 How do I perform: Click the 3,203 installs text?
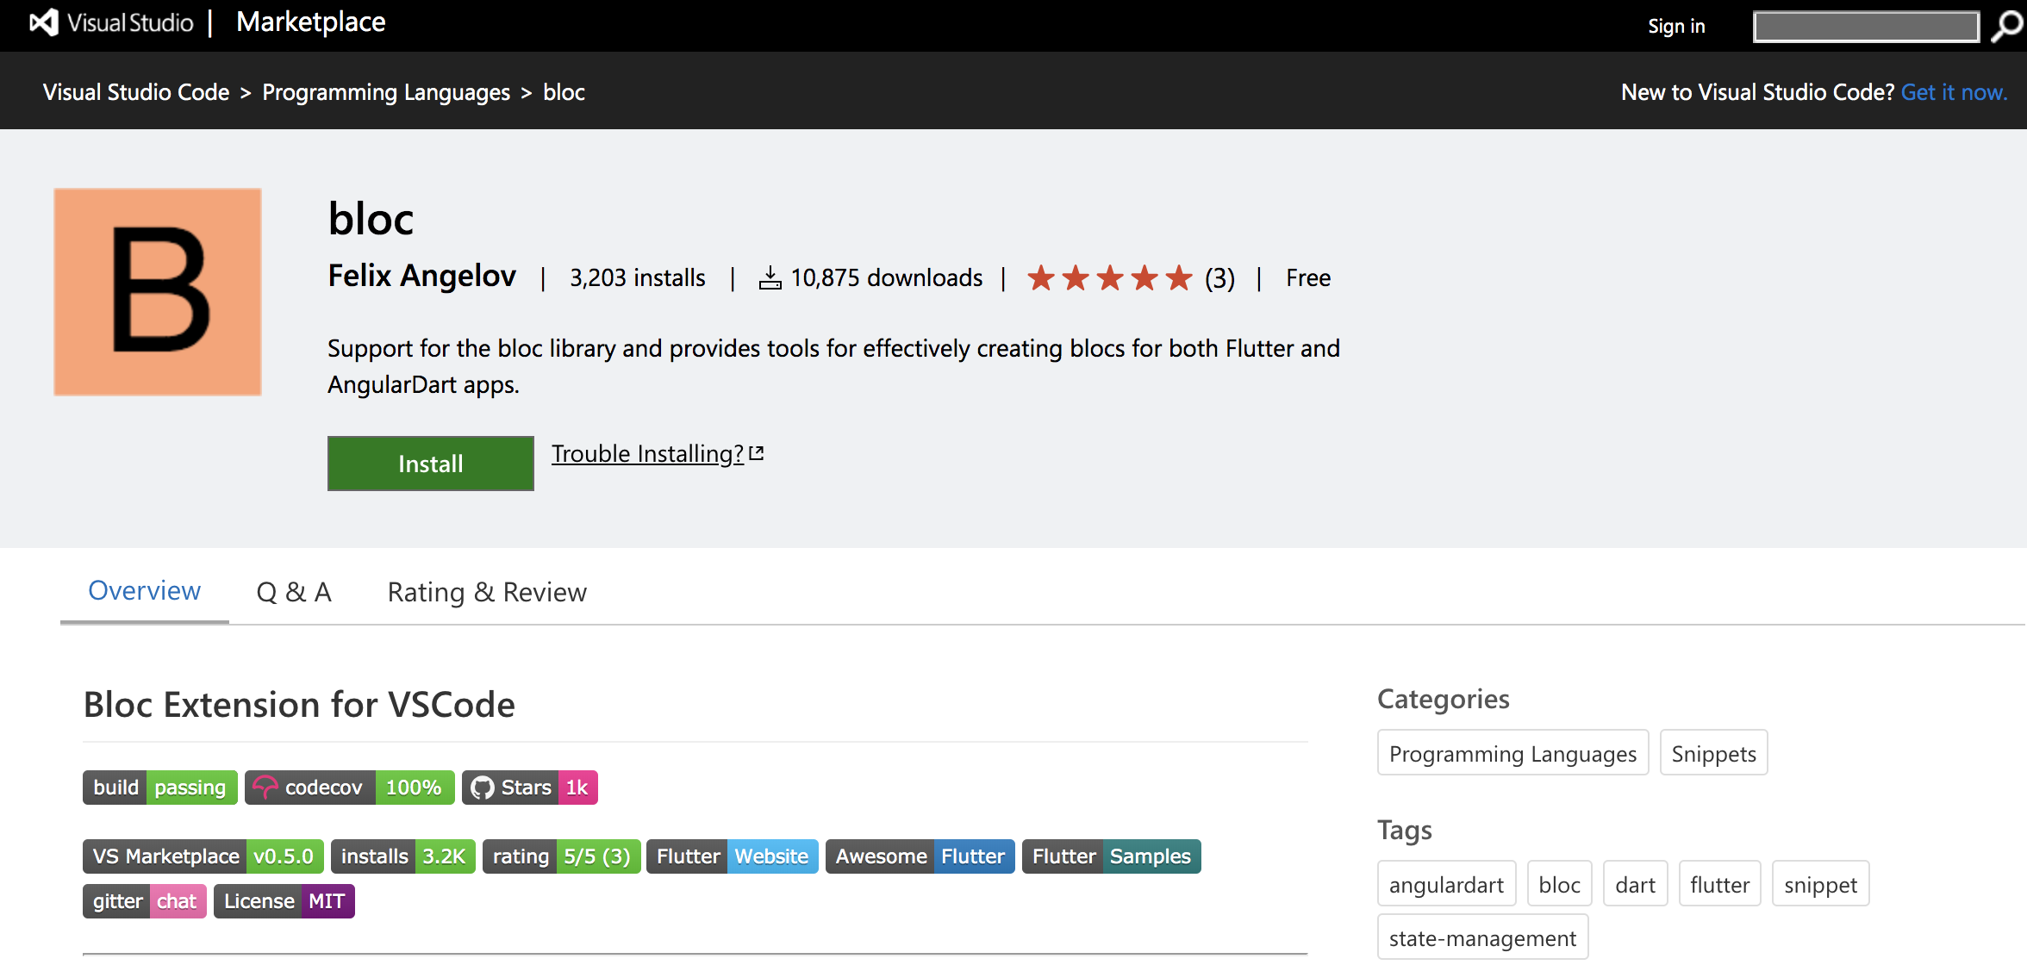(638, 278)
